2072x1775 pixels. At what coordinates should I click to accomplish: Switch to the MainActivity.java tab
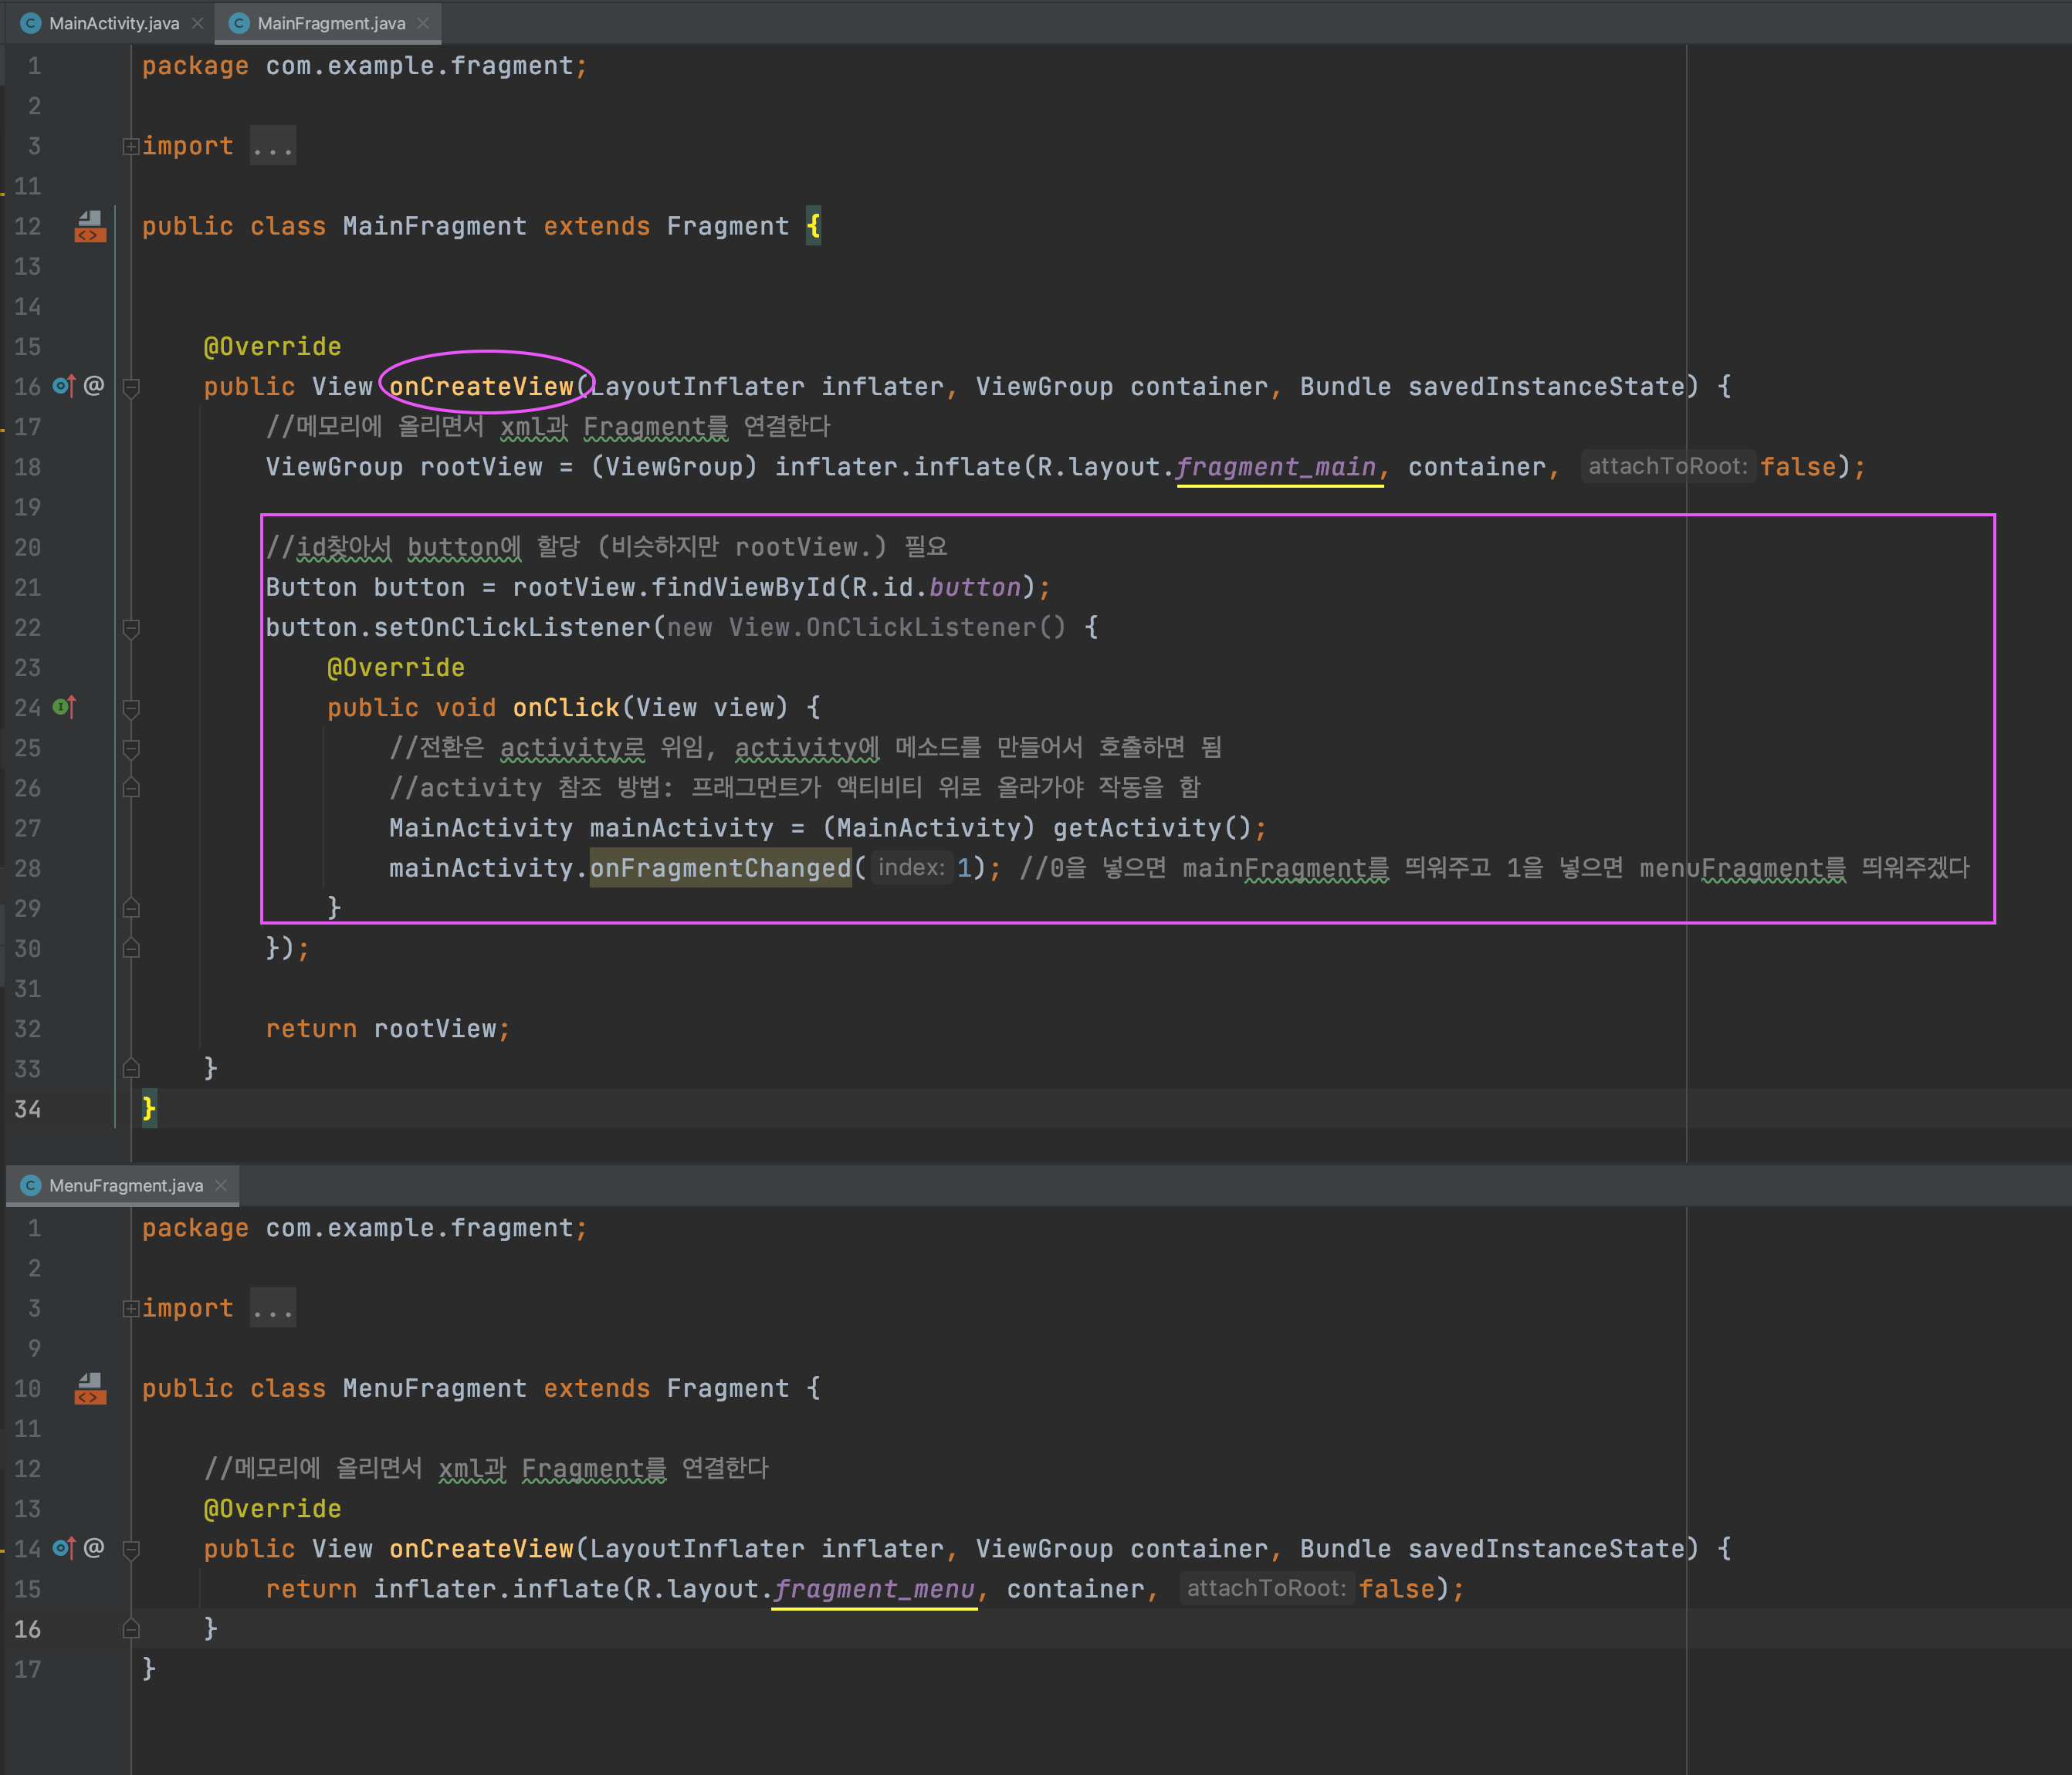click(x=113, y=23)
